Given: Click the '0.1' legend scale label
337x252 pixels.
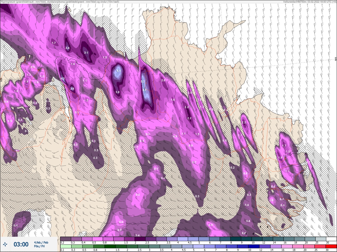Looking at the screenshot, I should click(62, 250).
